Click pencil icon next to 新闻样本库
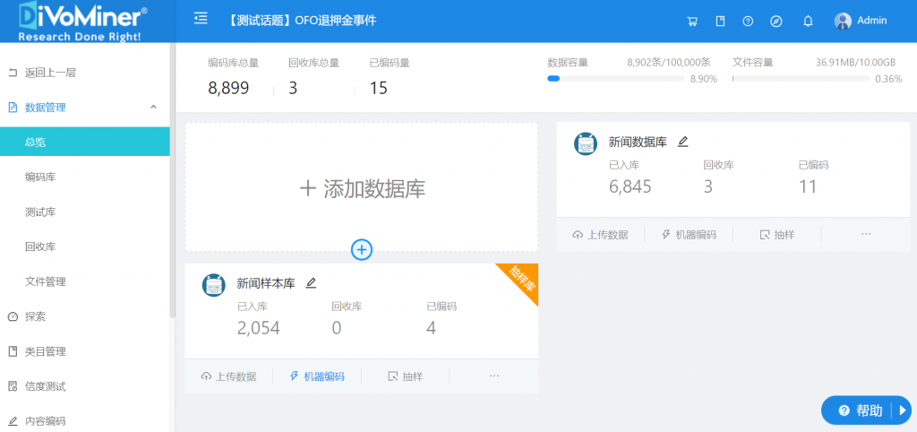This screenshot has width=917, height=432. pyautogui.click(x=312, y=283)
